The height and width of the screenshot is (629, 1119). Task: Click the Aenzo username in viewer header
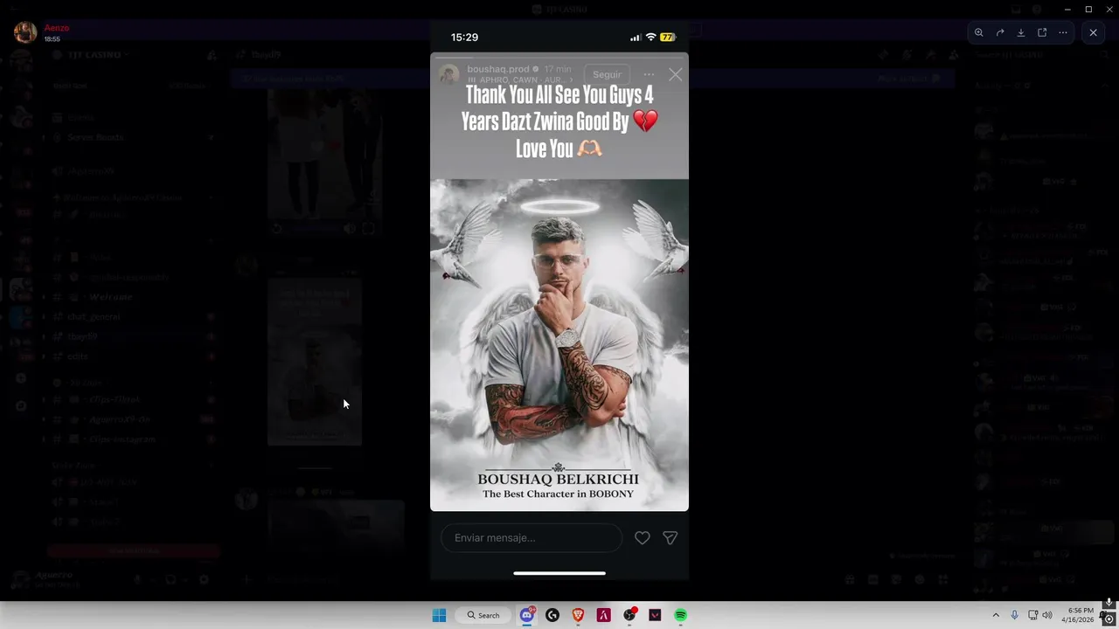pyautogui.click(x=57, y=28)
